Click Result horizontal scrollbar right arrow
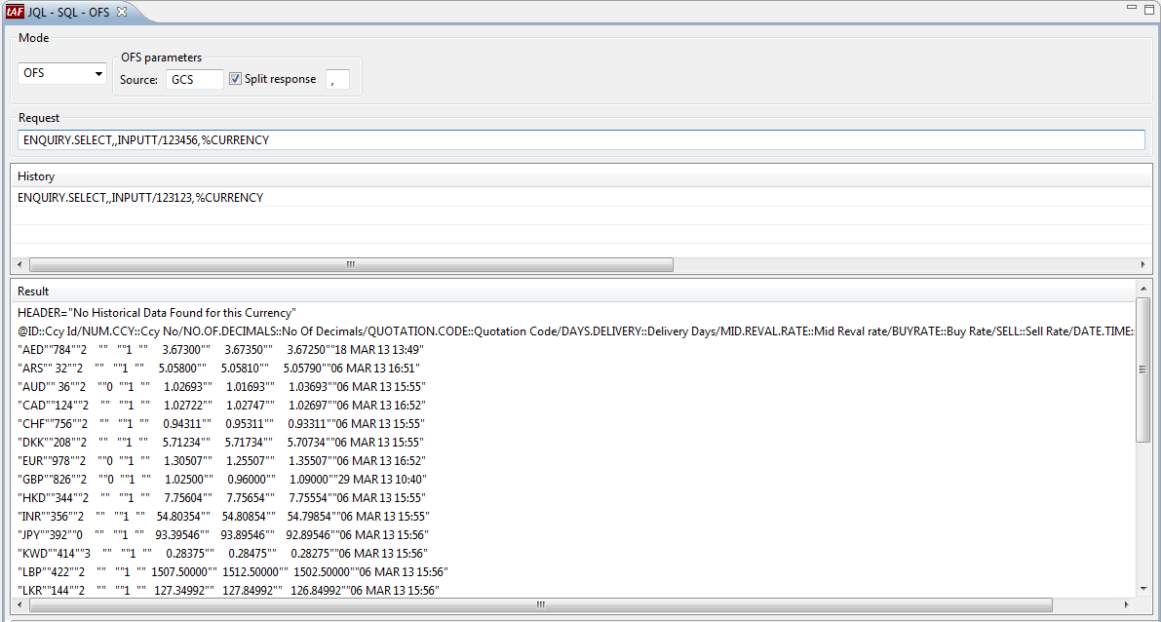Screen dimensions: 1161x622 pyautogui.click(x=1130, y=604)
